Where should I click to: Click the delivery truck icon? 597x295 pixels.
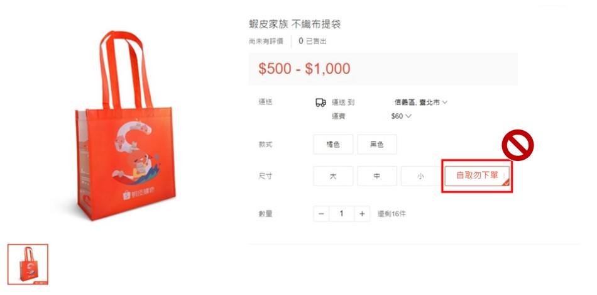tap(320, 102)
